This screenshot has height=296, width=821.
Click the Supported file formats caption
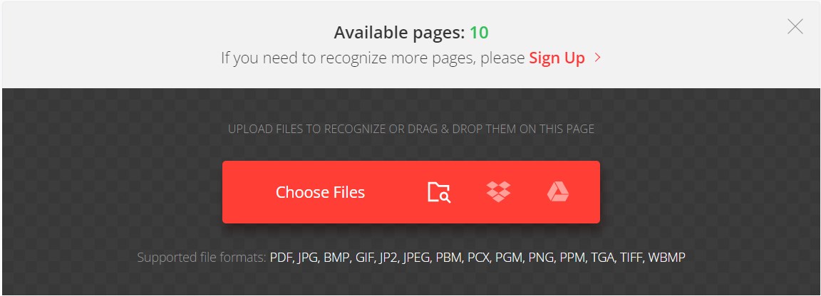tap(202, 258)
